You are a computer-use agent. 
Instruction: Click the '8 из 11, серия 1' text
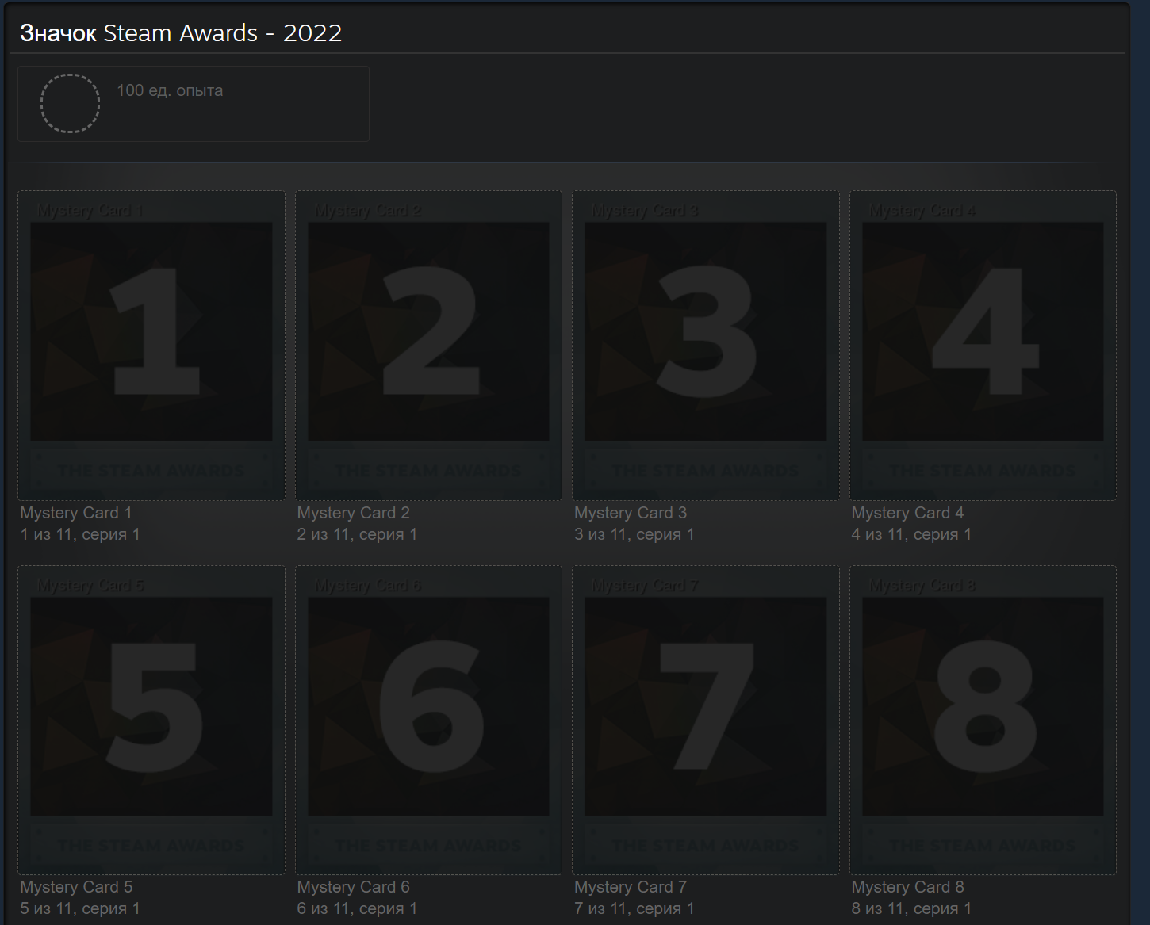(911, 908)
